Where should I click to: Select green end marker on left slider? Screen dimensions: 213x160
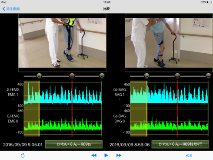[x=102, y=76]
